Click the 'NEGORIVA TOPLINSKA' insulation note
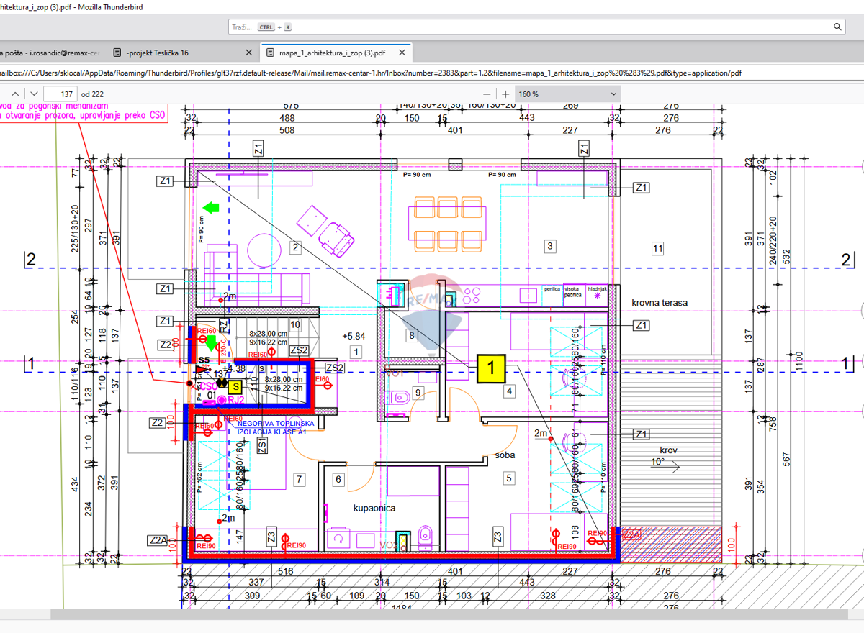This screenshot has width=864, height=633. point(276,424)
